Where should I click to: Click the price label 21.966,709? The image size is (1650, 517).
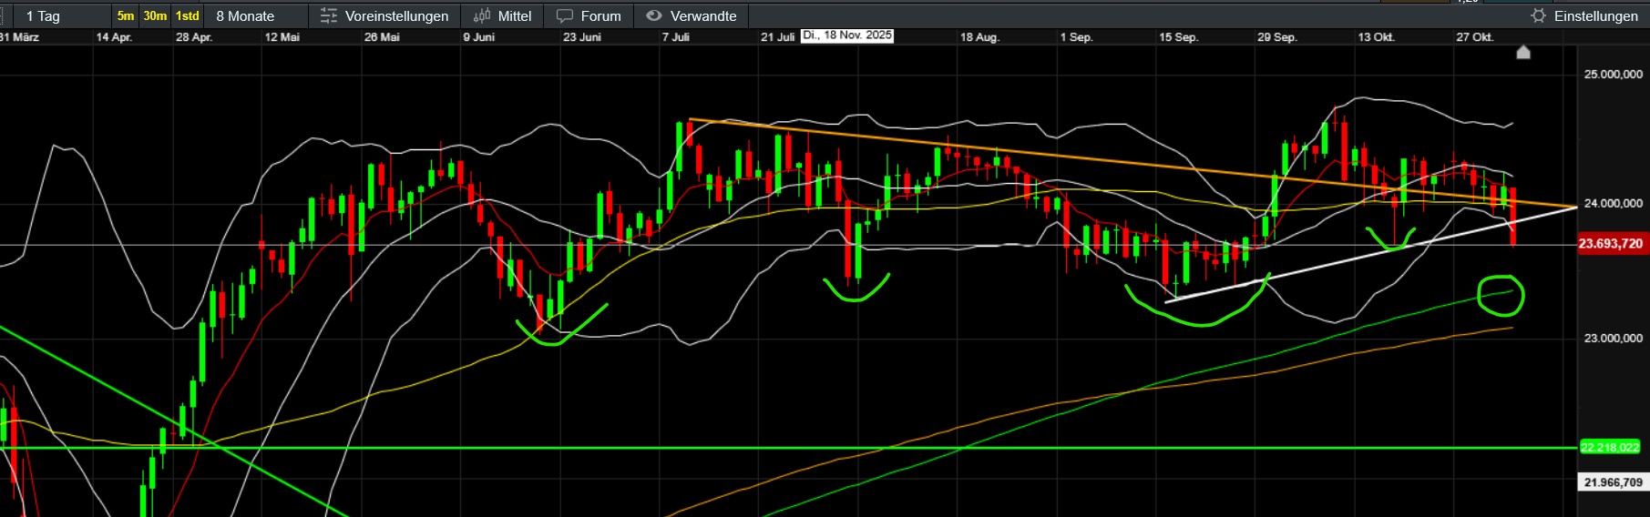click(1613, 482)
